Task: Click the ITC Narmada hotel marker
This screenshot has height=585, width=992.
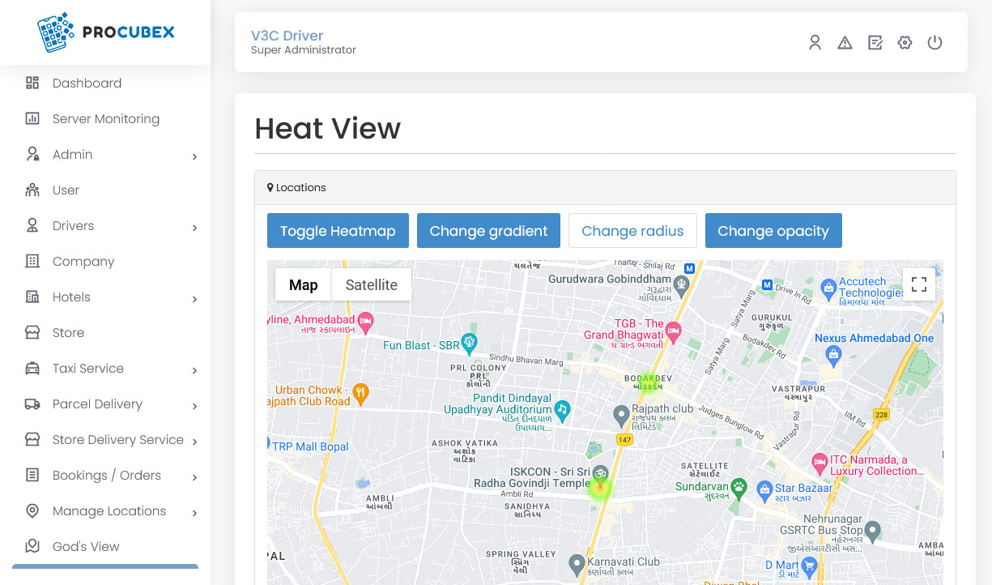Action: (820, 463)
